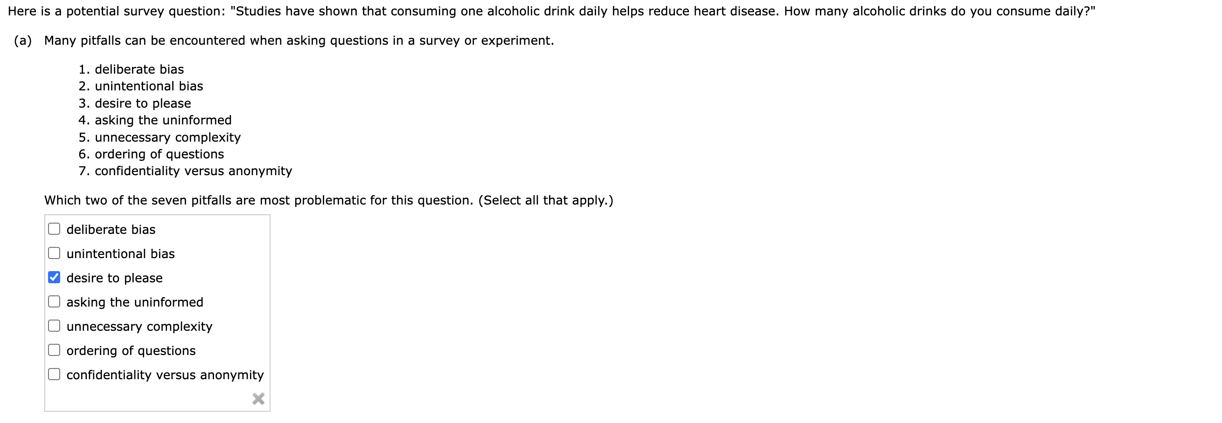Check the confidentiality versus anonymity checkbox
Image resolution: width=1222 pixels, height=423 pixels.
point(54,374)
